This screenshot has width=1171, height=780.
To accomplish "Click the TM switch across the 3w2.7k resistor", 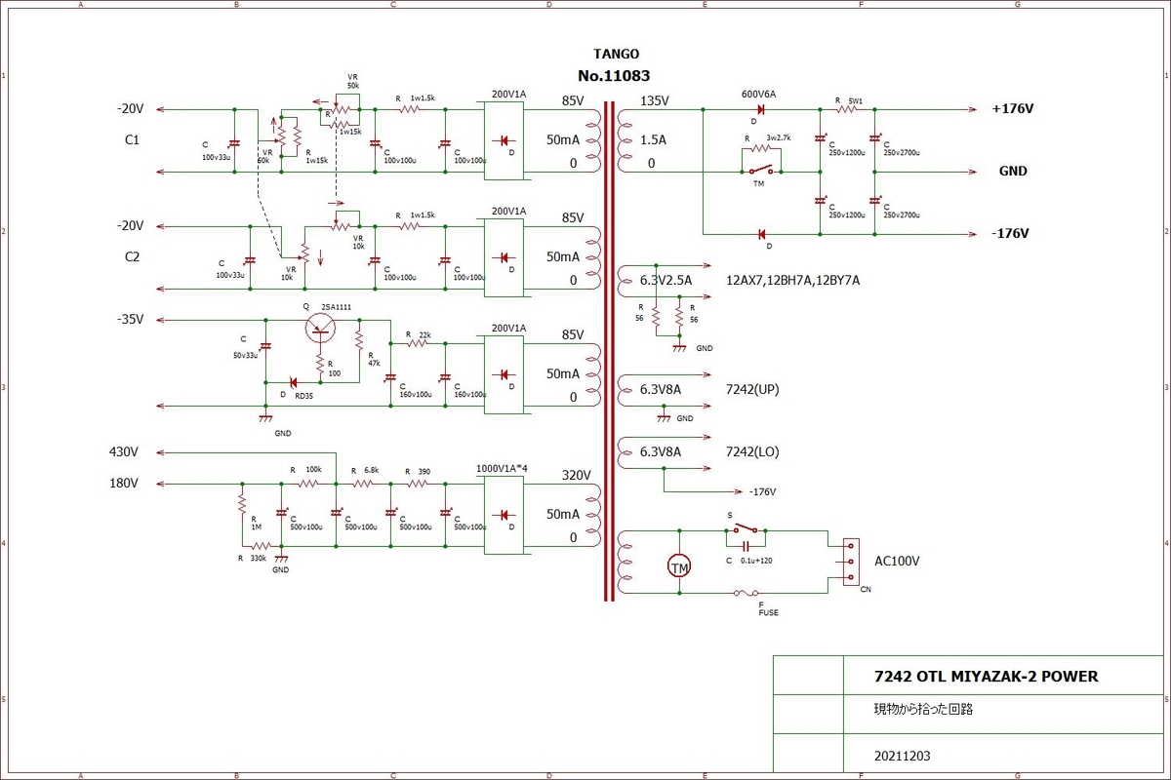I will coord(759,172).
